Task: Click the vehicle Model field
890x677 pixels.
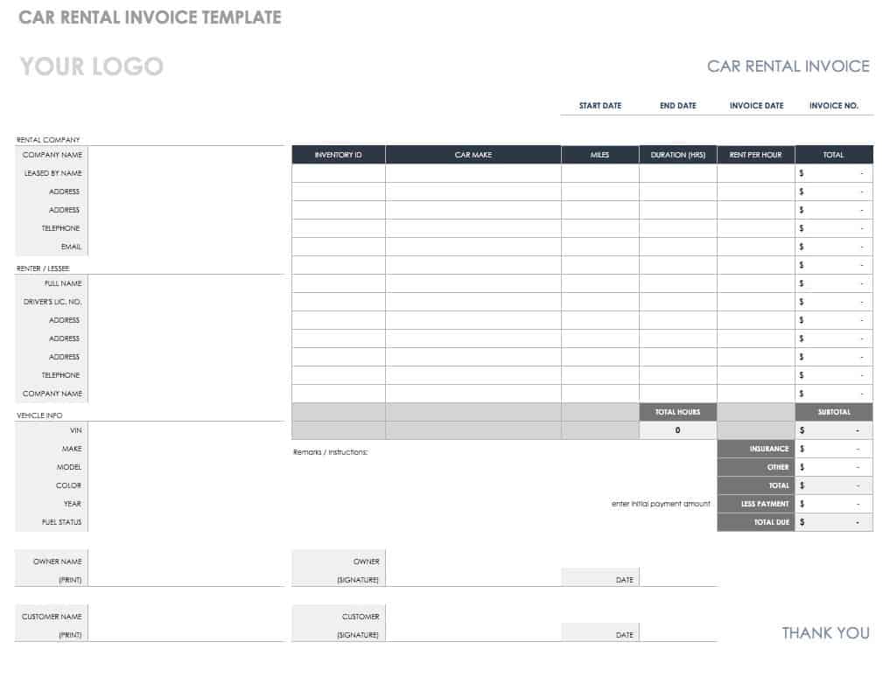Action: 186,467
